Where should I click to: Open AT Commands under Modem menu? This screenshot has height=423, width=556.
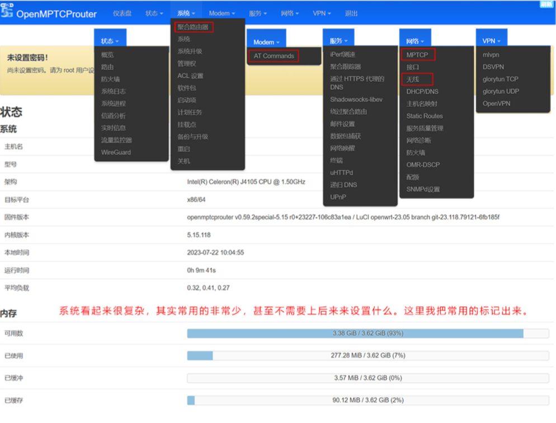point(274,56)
